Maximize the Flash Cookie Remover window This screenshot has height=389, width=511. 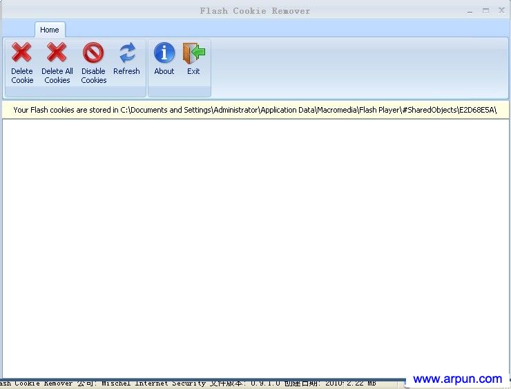pyautogui.click(x=485, y=11)
